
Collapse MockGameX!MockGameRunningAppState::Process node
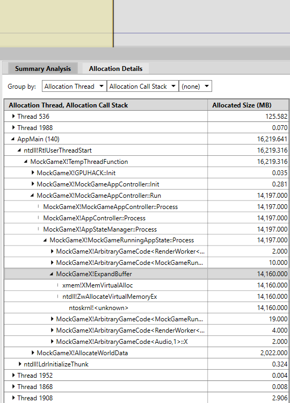45,240
